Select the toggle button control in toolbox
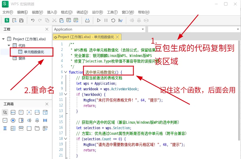 [x=21, y=128]
